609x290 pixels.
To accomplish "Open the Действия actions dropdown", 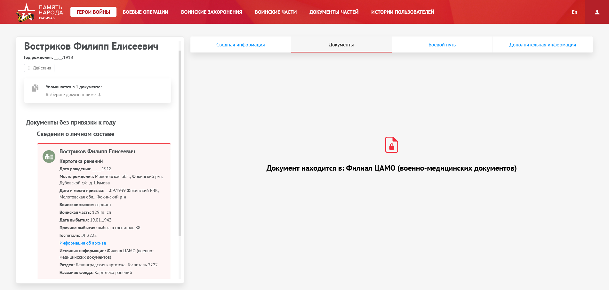I will coord(39,68).
